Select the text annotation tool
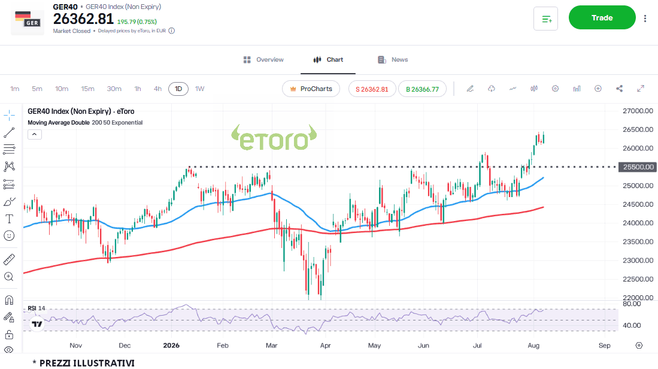658x369 pixels. coord(9,219)
